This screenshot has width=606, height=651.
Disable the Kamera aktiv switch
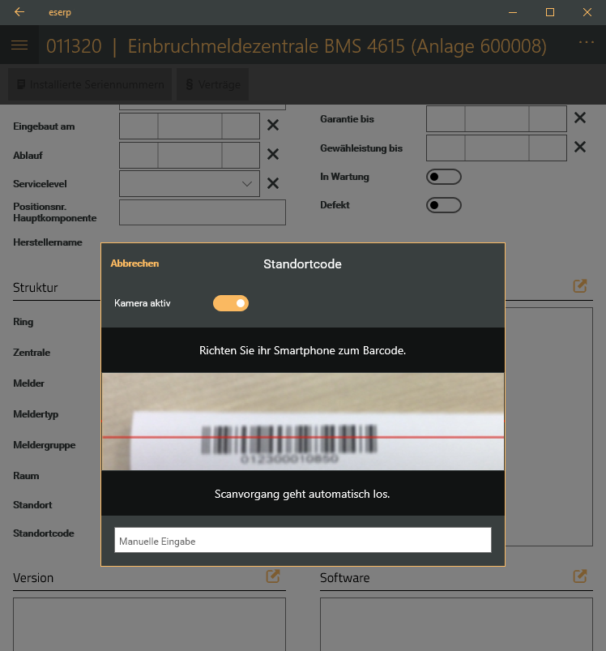coord(231,303)
